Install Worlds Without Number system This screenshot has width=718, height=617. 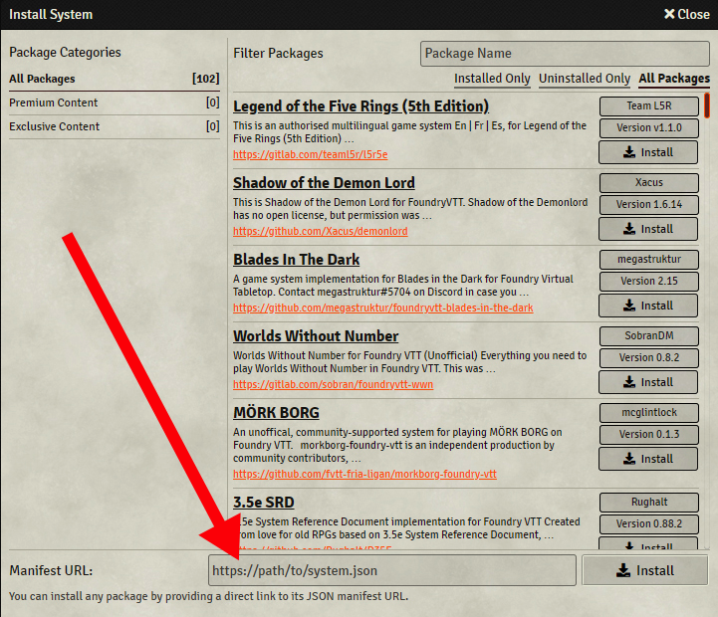tap(648, 382)
